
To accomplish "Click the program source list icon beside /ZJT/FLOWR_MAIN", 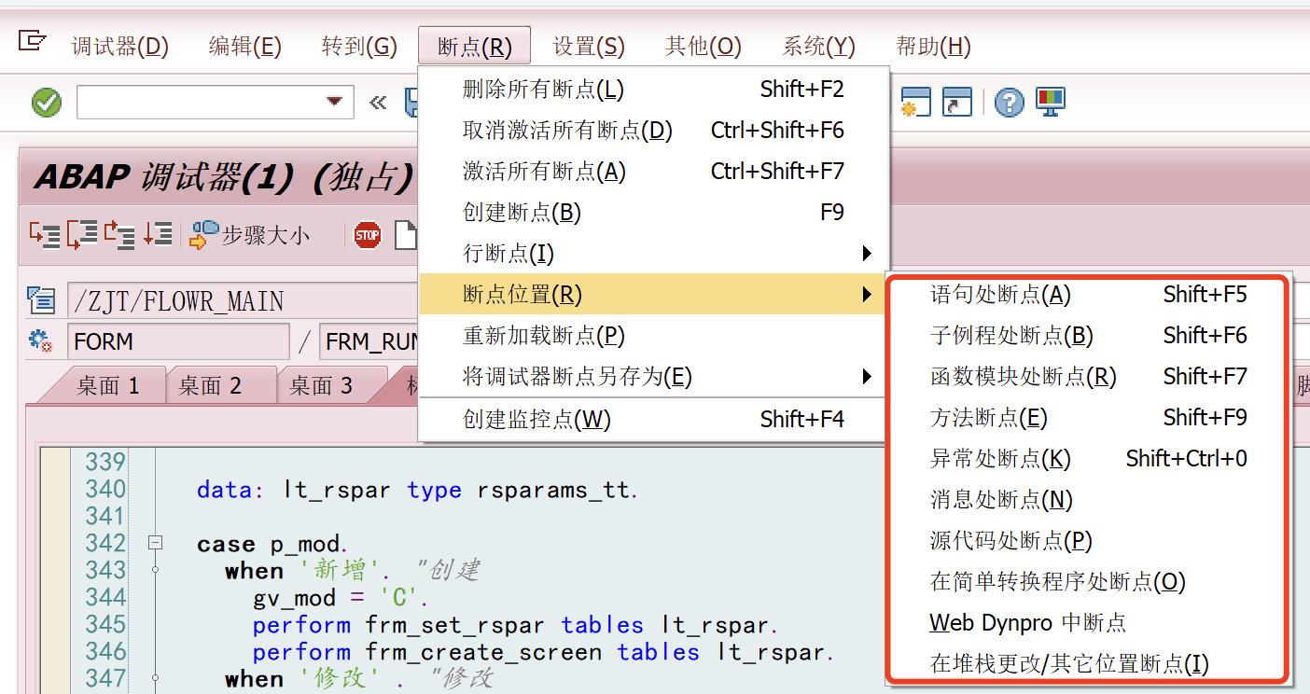I will click(41, 300).
